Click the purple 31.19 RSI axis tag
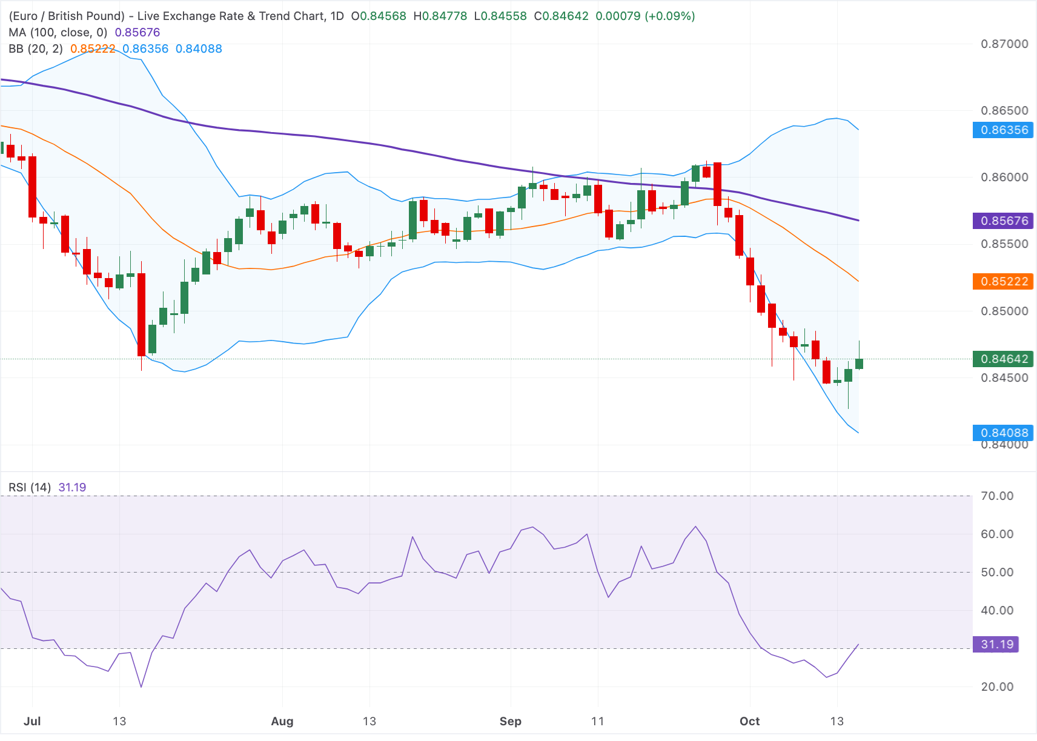 pyautogui.click(x=996, y=644)
